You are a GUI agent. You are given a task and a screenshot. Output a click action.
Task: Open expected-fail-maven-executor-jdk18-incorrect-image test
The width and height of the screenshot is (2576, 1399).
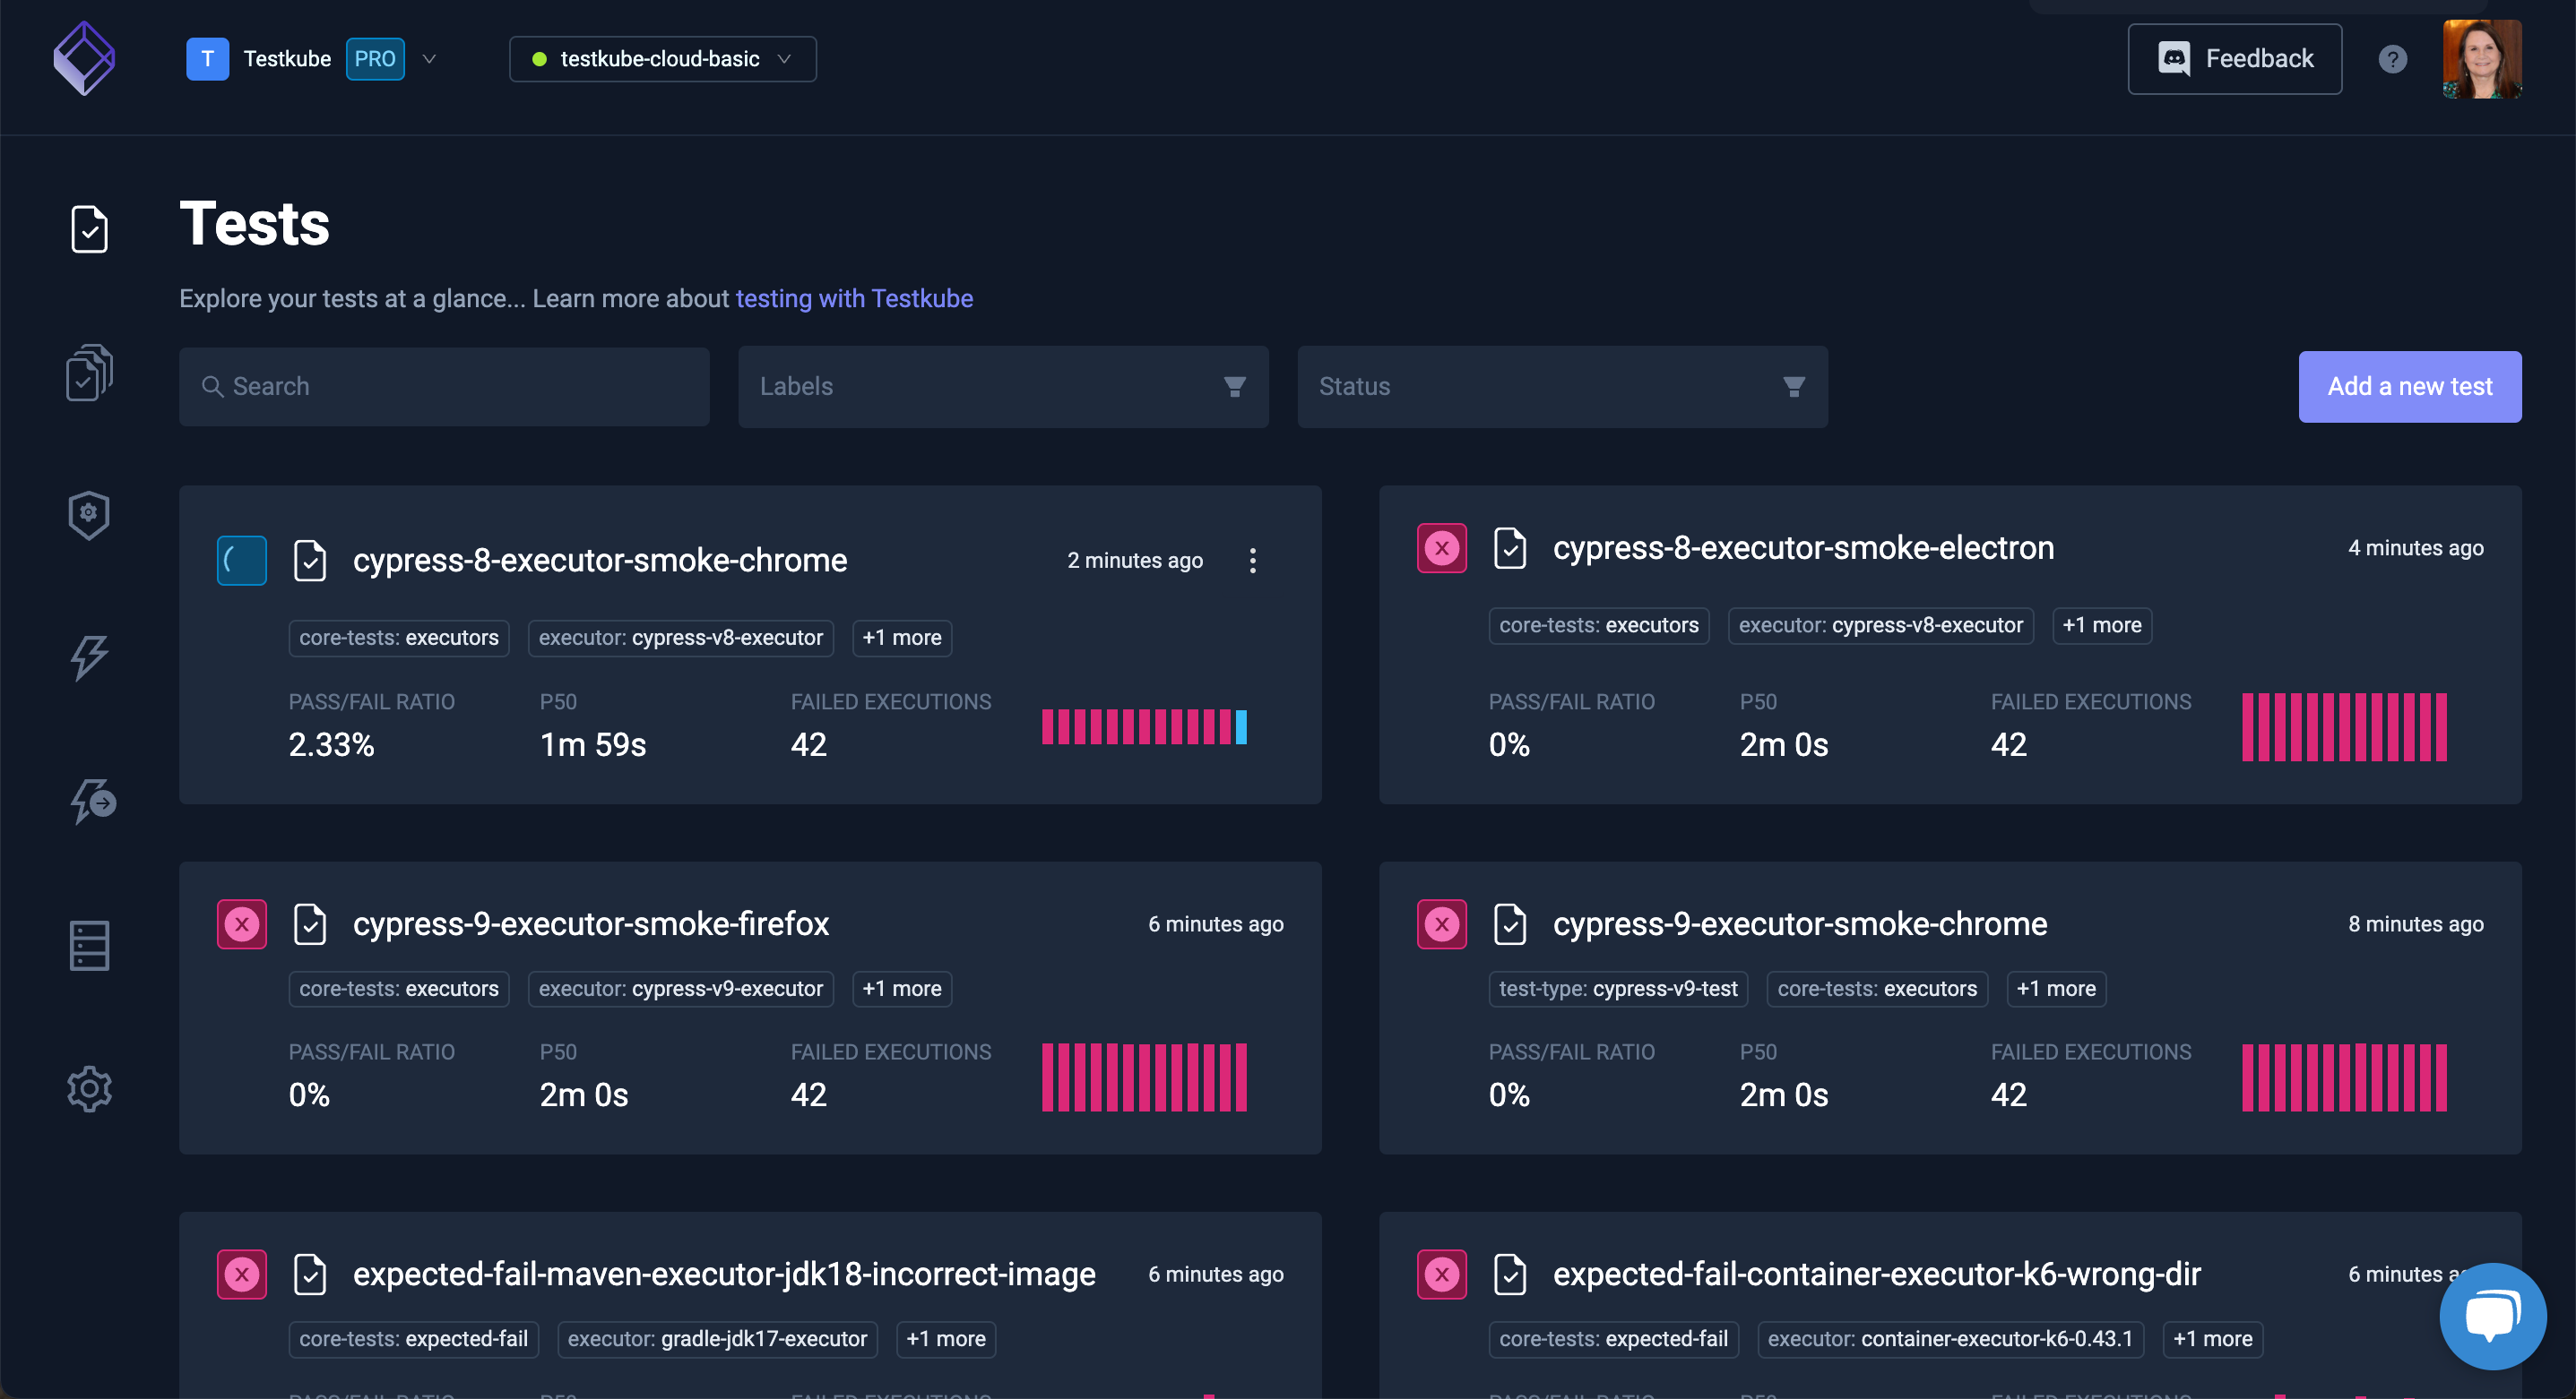pos(724,1275)
